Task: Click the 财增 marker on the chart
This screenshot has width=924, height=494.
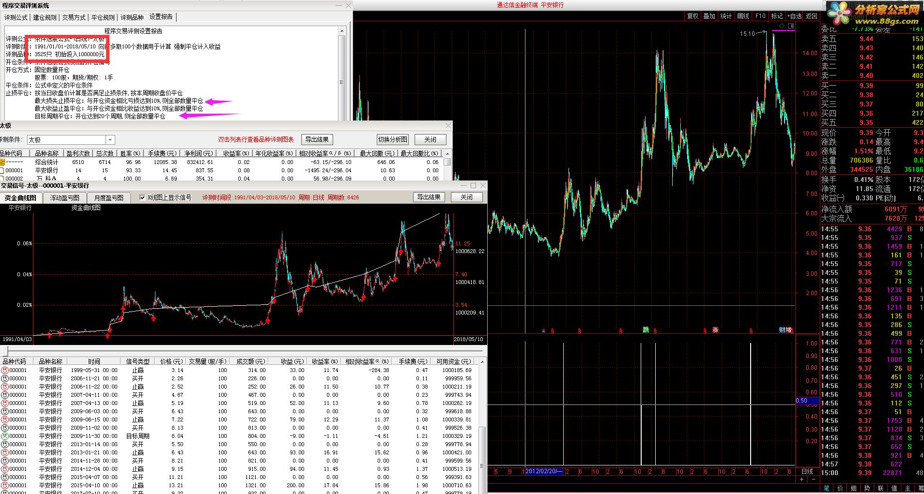Action: point(785,329)
